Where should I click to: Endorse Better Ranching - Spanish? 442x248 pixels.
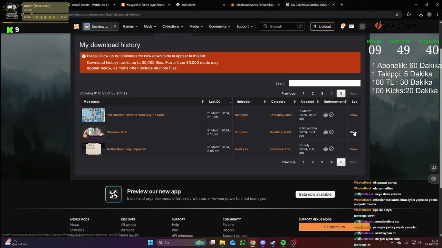[326, 149]
